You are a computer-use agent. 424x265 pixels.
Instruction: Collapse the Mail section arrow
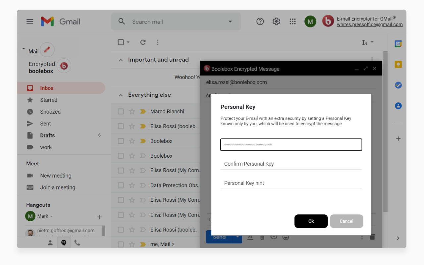(x=24, y=49)
